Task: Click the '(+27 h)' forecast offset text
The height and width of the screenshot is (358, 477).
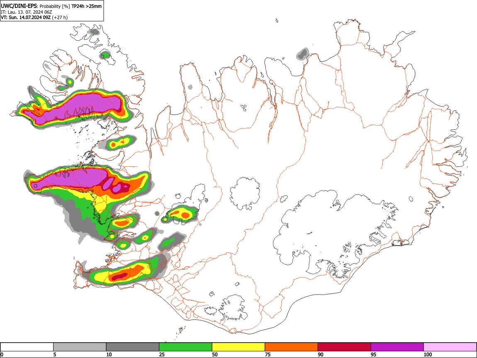Action: pyautogui.click(x=60, y=17)
